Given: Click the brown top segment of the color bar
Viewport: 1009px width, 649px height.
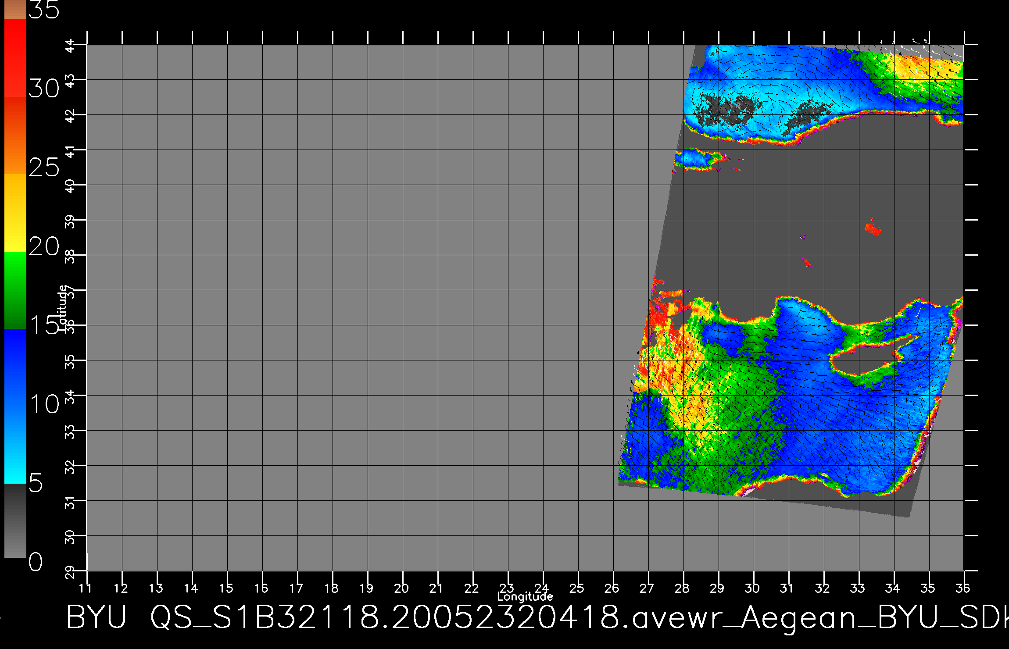Looking at the screenshot, I should pyautogui.click(x=15, y=10).
